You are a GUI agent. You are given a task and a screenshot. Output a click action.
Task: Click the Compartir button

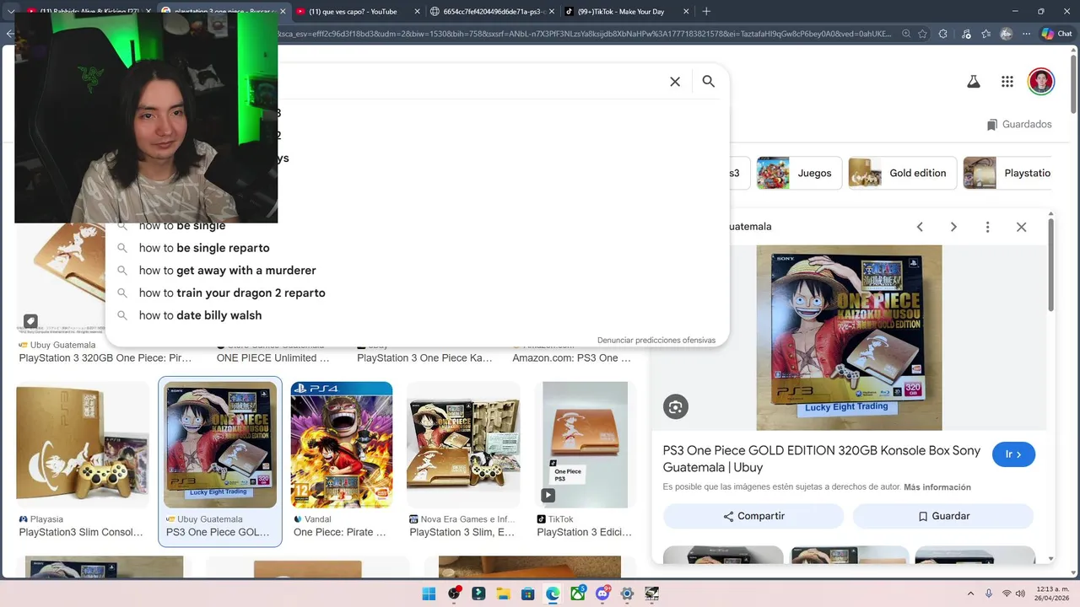click(753, 516)
